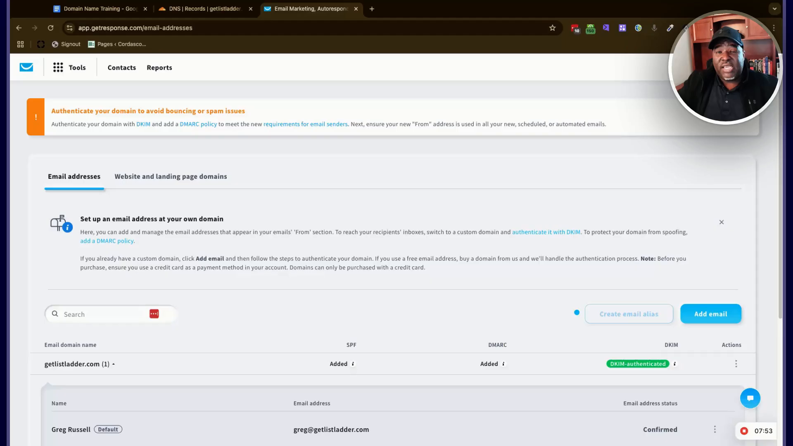This screenshot has height=446, width=793.
Task: Click the purple arrow extension icon
Action: pos(606,28)
